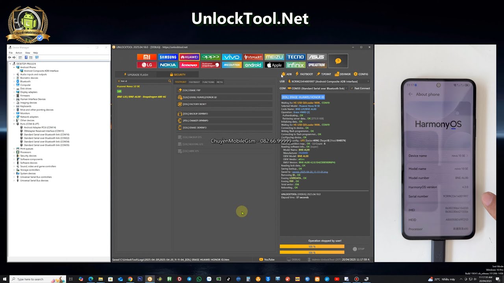504x283 pixels.
Task: Select the Meizu brand icon
Action: pyautogui.click(x=274, y=57)
